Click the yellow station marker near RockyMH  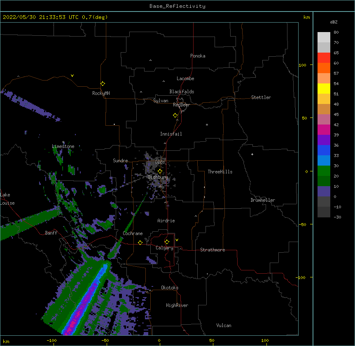pyautogui.click(x=103, y=84)
